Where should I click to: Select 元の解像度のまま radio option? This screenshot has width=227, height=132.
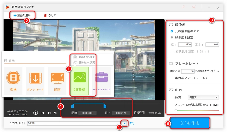point(172,31)
